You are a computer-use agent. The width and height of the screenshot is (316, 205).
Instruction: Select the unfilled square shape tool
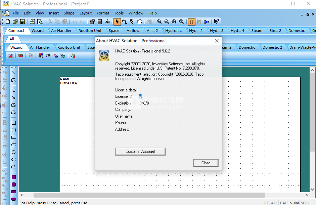pos(14,123)
